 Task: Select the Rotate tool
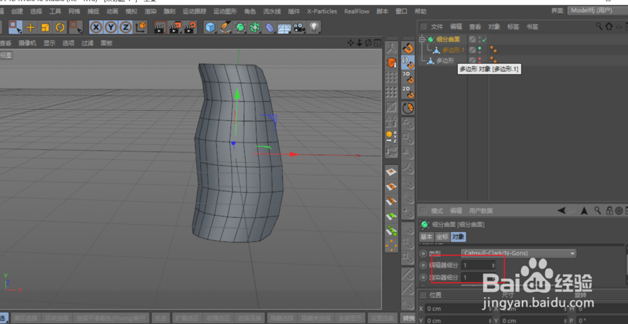click(60, 27)
